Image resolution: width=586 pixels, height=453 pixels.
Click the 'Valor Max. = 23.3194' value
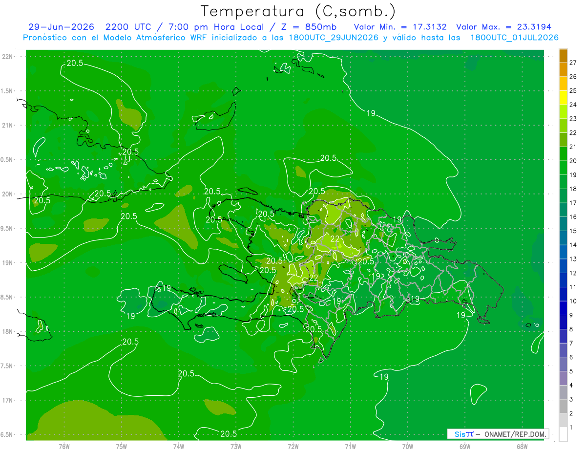(504, 27)
